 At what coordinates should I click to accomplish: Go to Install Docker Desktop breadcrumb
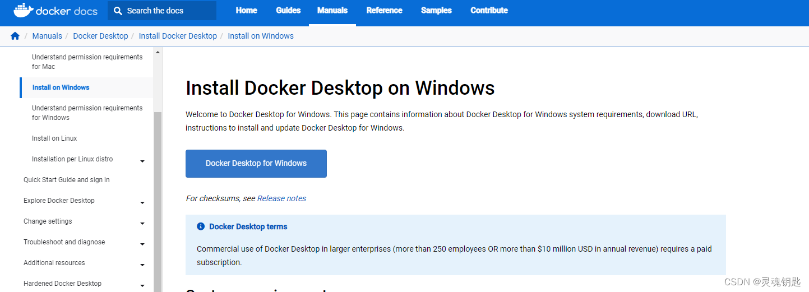coord(178,36)
